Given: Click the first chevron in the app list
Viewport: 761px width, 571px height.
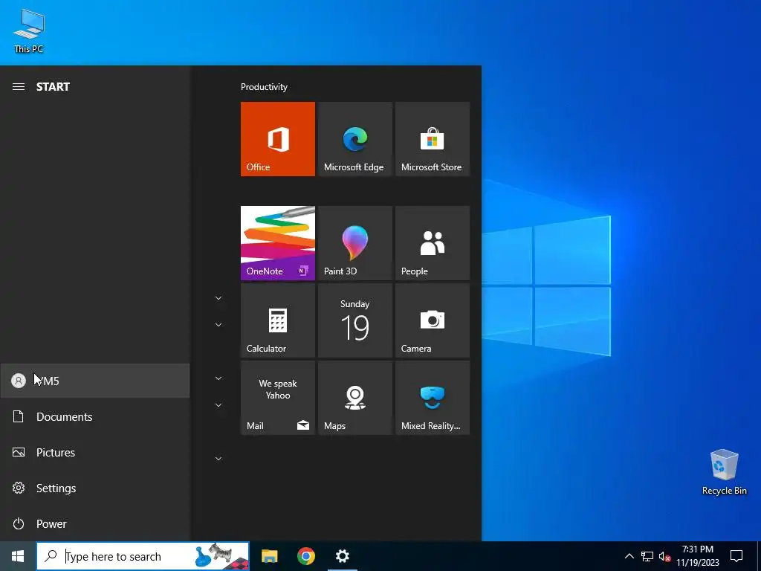Looking at the screenshot, I should [218, 298].
